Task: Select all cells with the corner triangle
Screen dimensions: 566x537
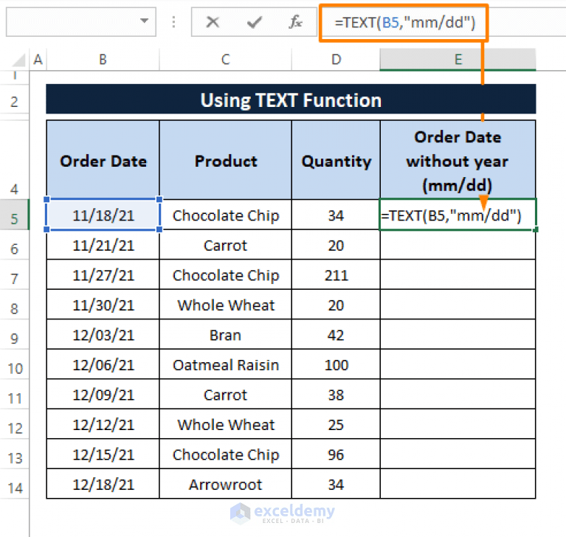Action: 18,60
